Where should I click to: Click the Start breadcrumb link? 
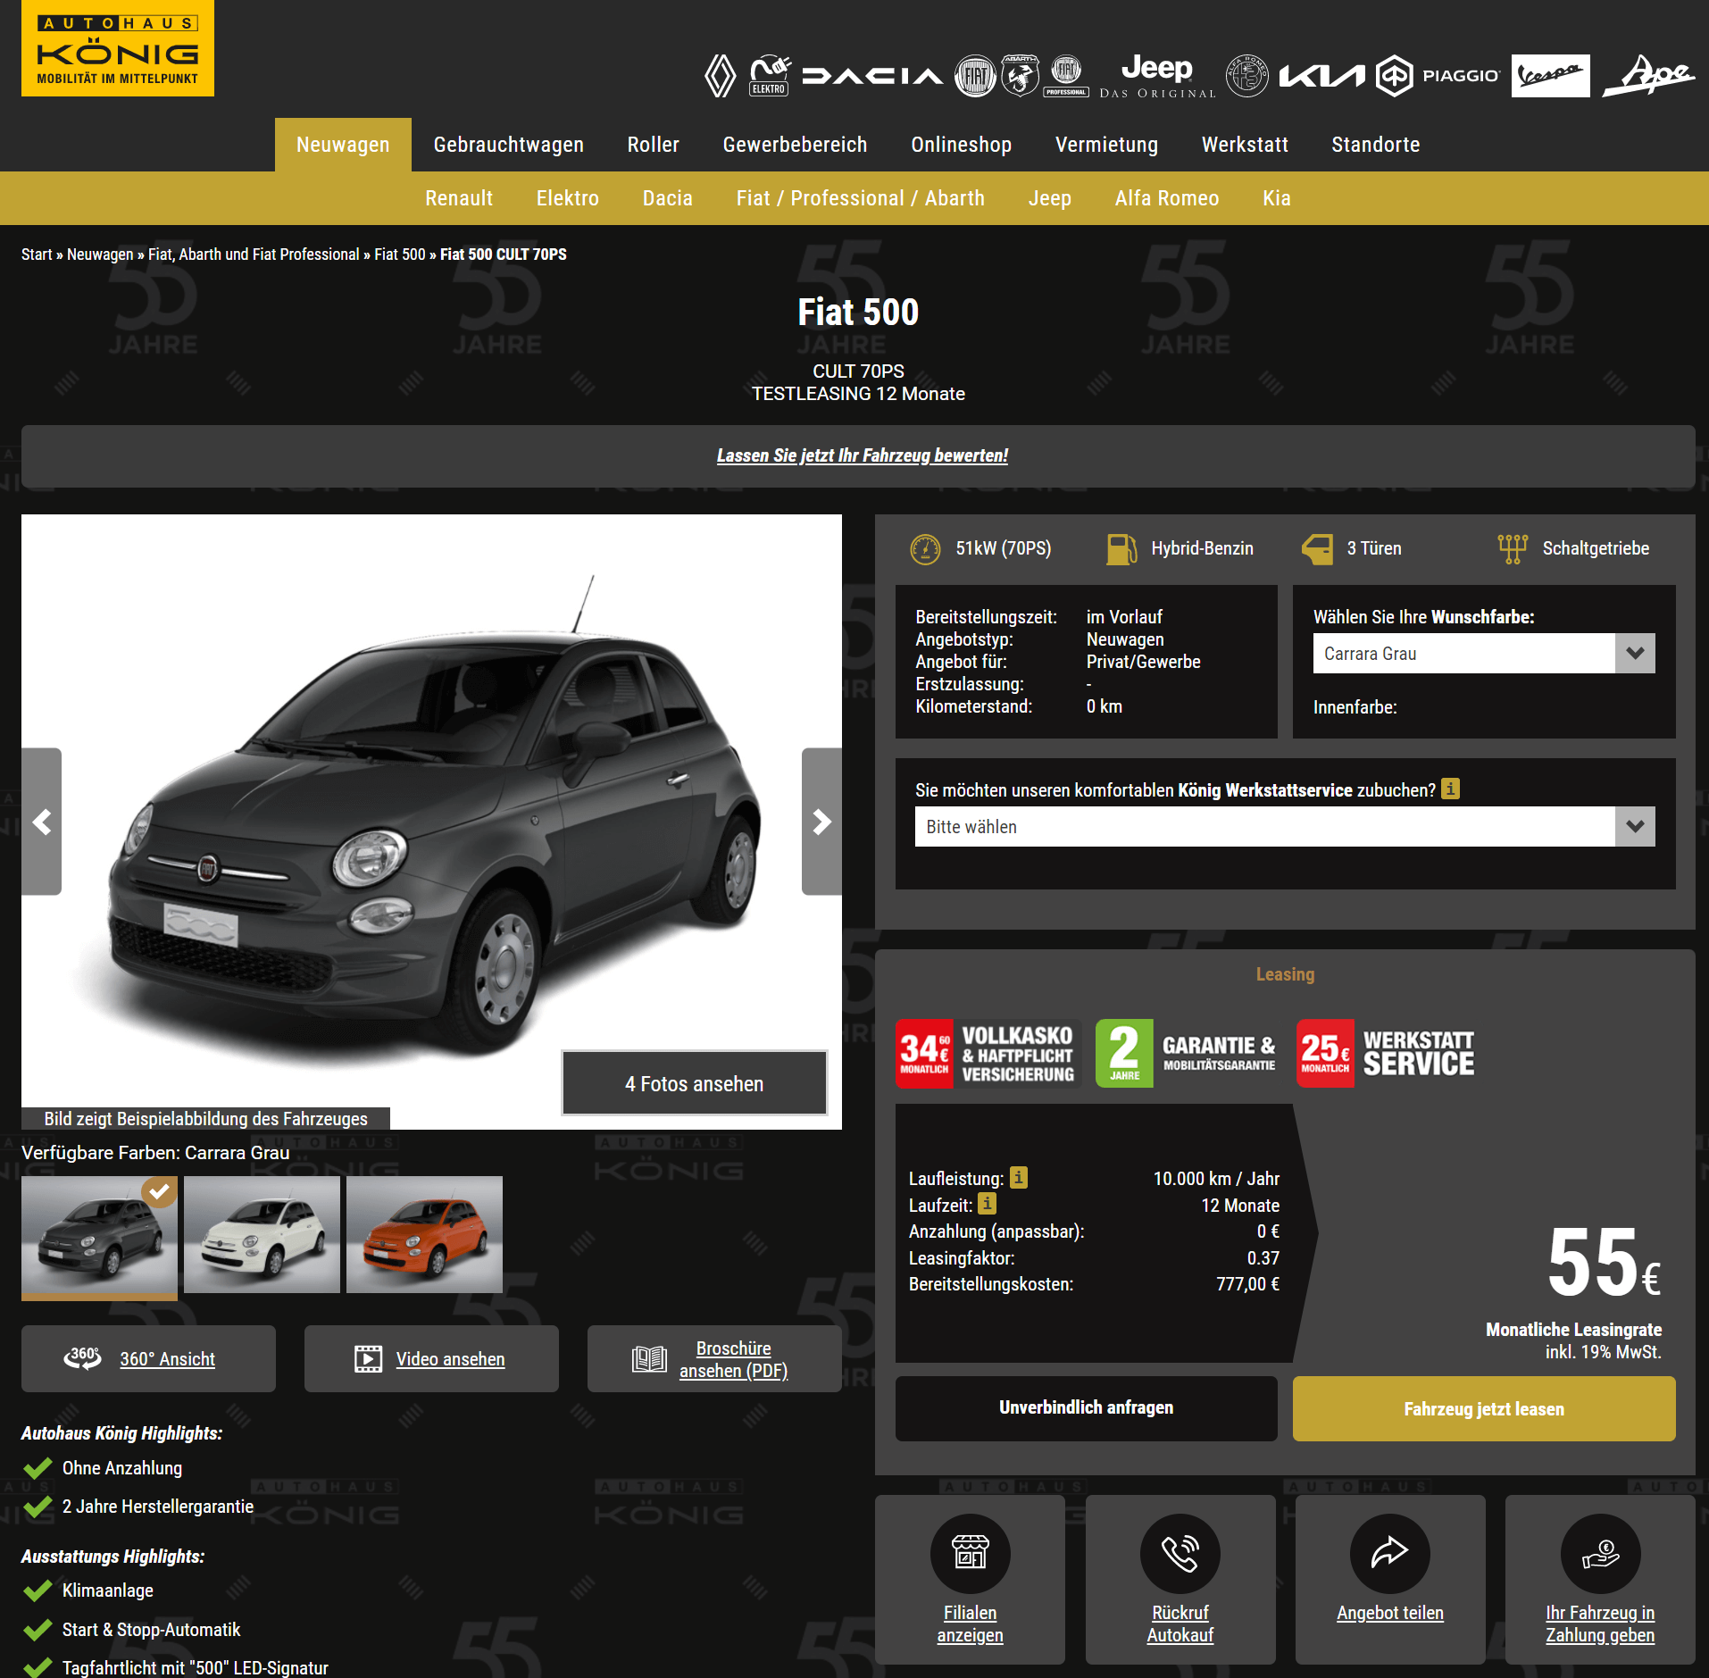37,255
